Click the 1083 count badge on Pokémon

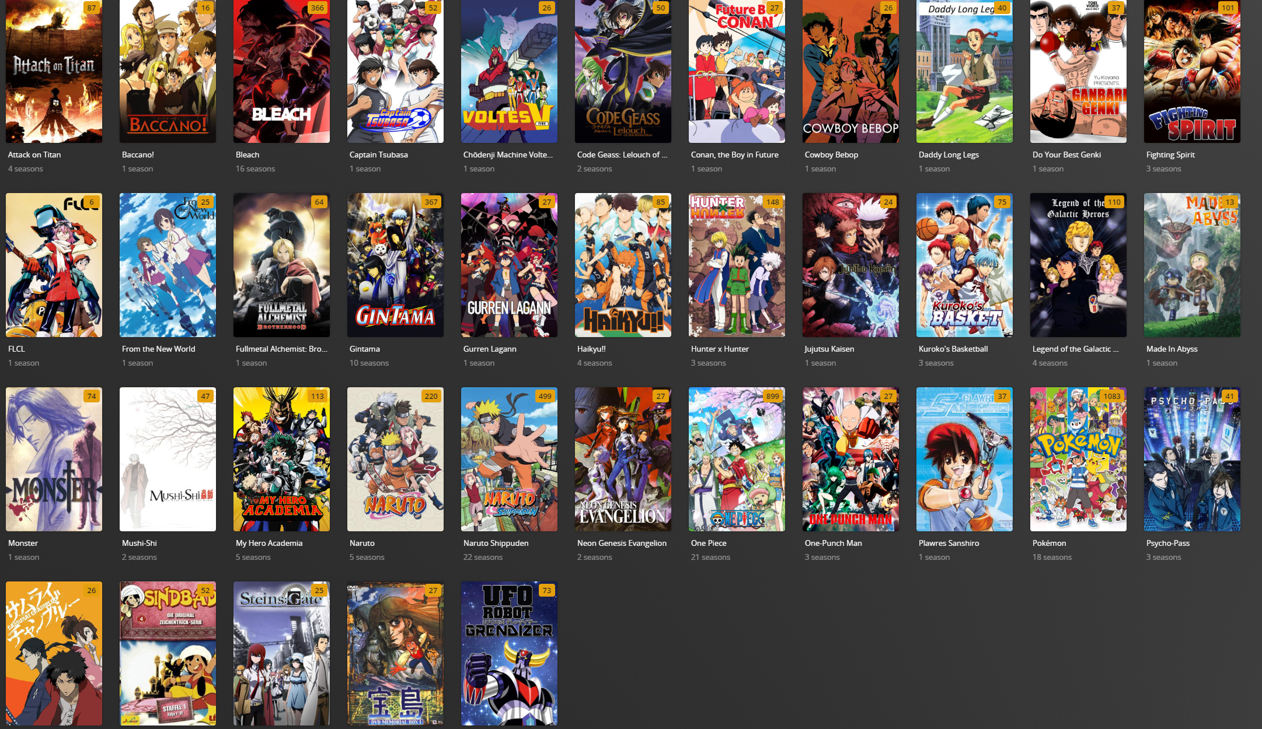(1111, 396)
